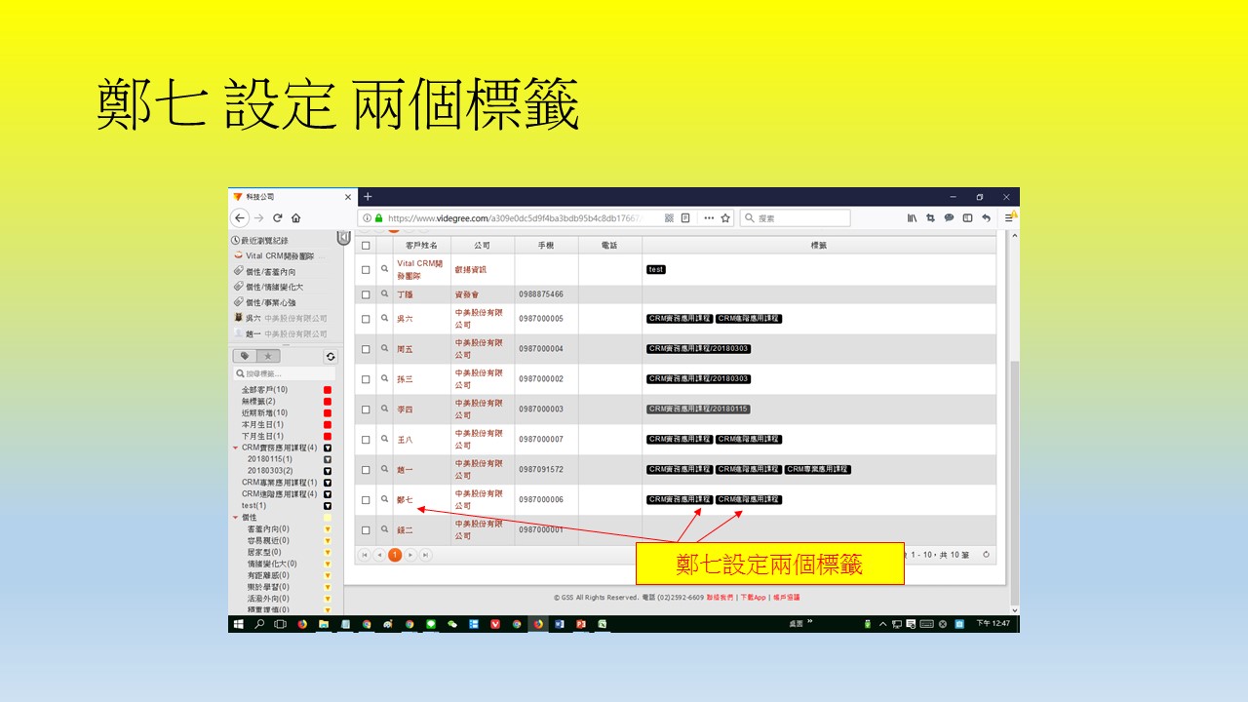The height and width of the screenshot is (702, 1248).
Task: Open PowerPoint from the Windows taskbar
Action: click(581, 624)
